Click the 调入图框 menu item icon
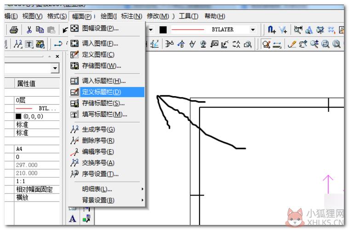The height and width of the screenshot is (230, 349). (74, 43)
